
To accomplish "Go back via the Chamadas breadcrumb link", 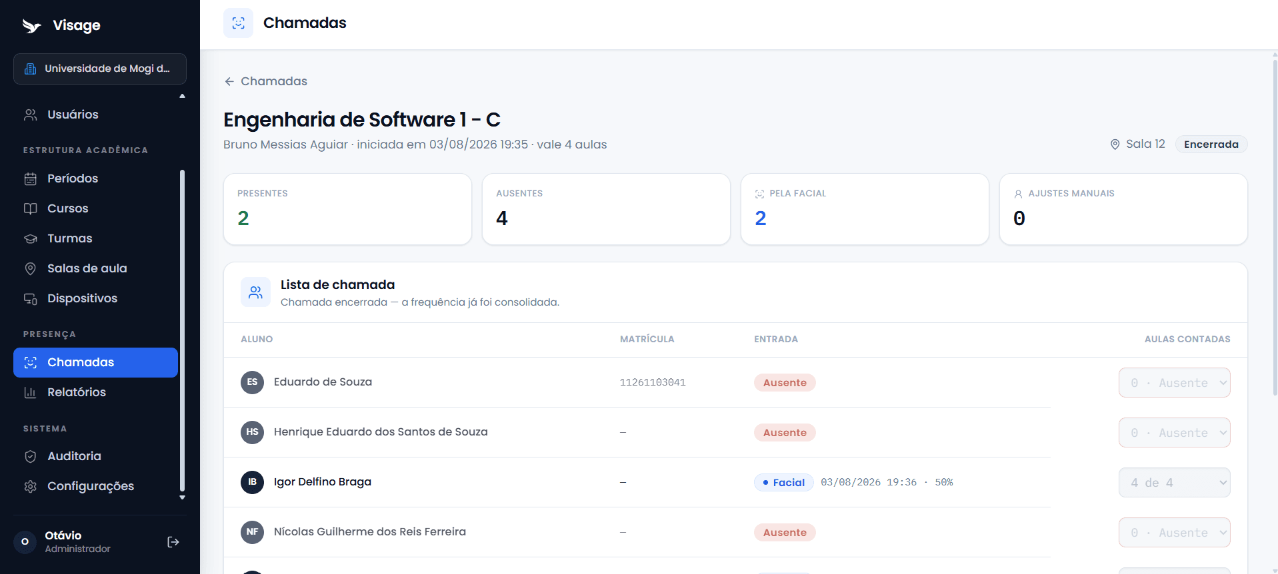I will coord(266,81).
